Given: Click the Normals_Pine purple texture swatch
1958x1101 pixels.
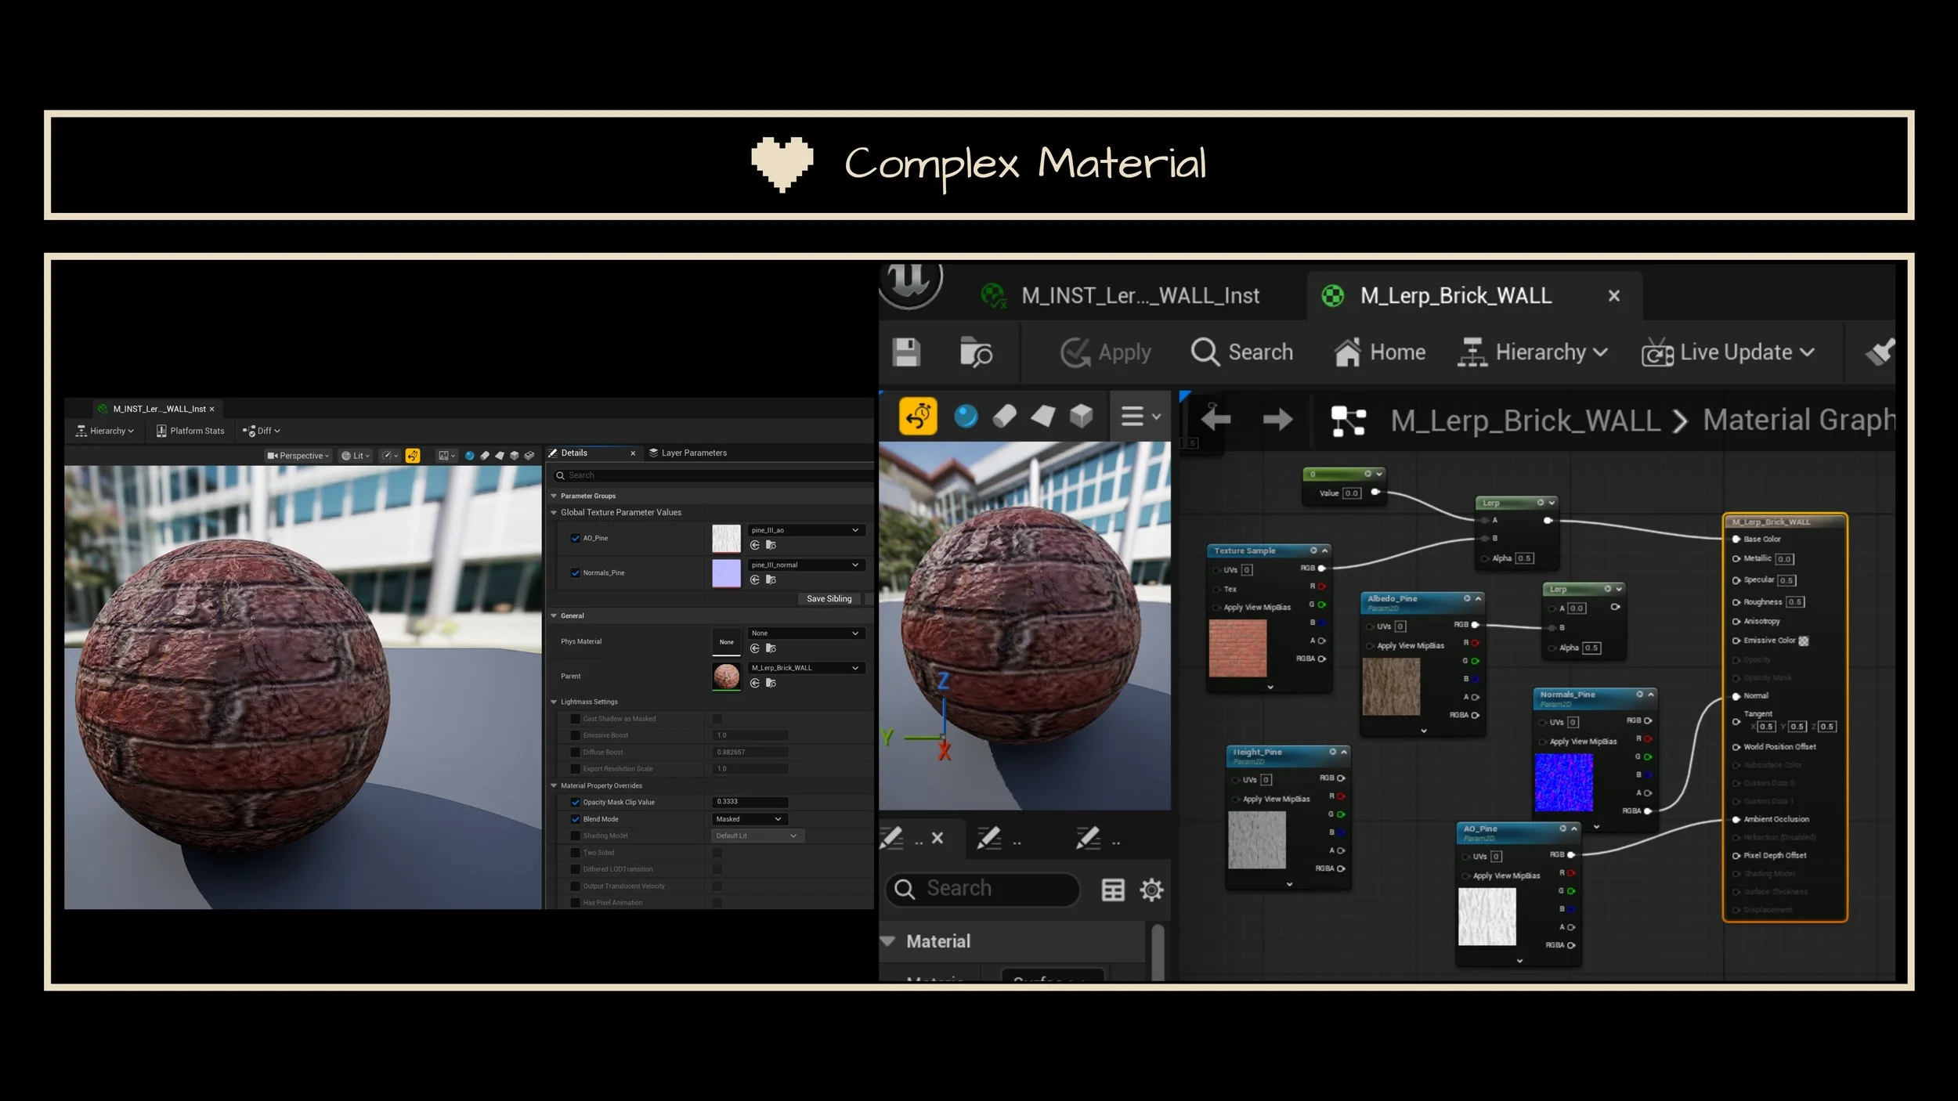Looking at the screenshot, I should pos(726,573).
